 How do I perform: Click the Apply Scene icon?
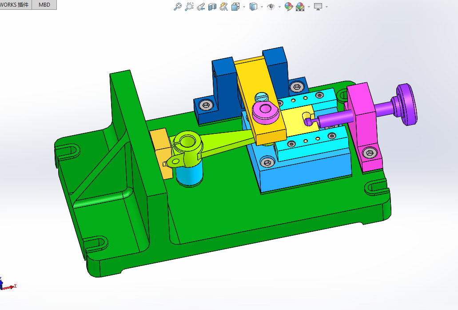click(300, 6)
